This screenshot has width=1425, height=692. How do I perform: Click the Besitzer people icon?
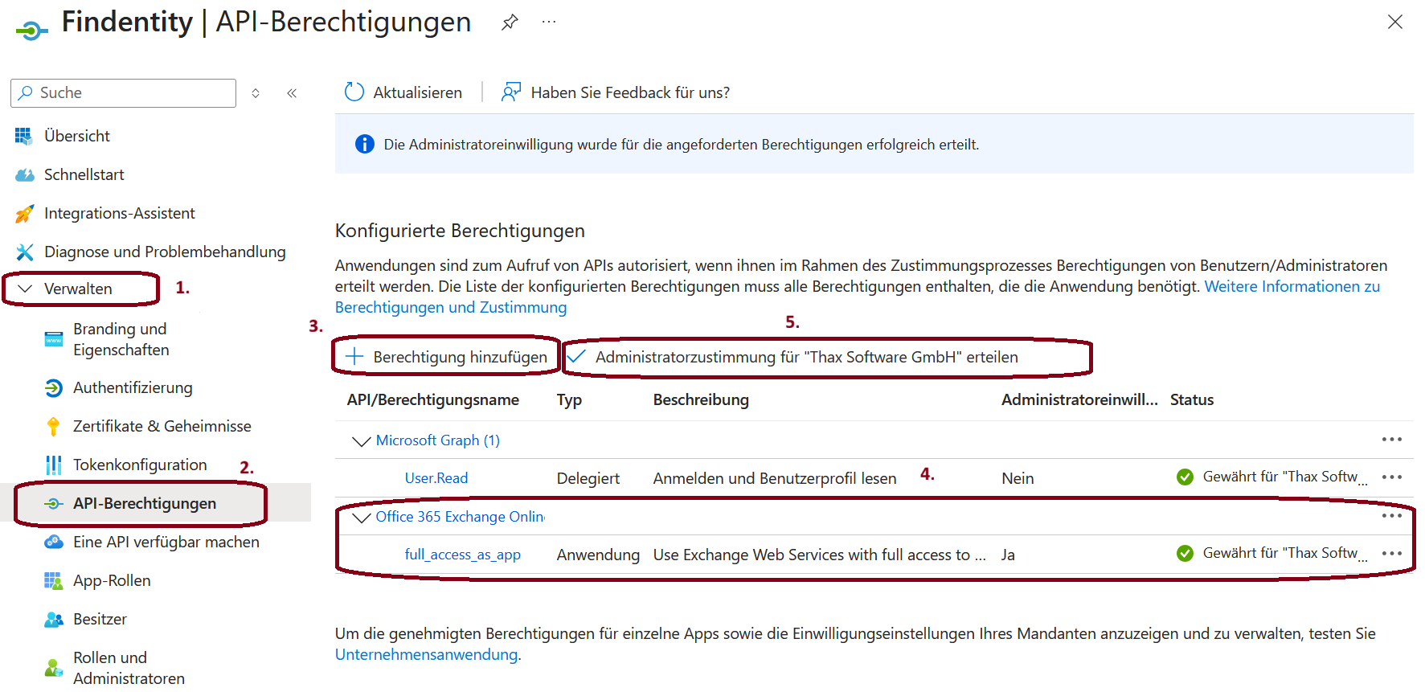[54, 619]
